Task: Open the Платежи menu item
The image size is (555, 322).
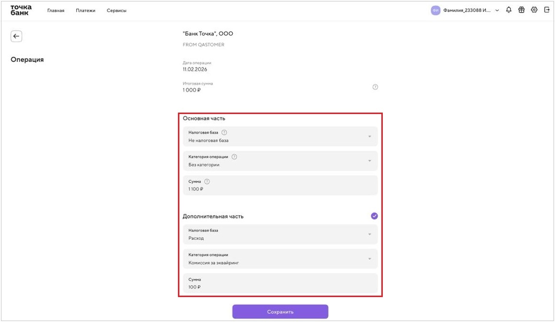Action: (85, 11)
